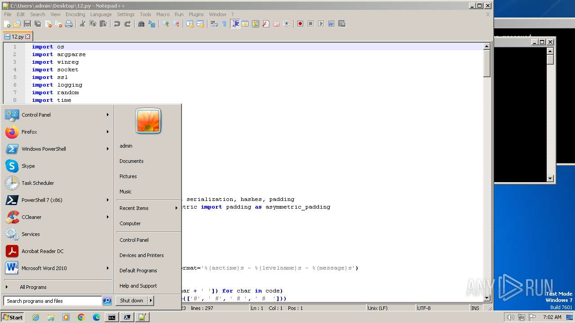
Task: Select the 12.py document tab
Action: [x=18, y=37]
